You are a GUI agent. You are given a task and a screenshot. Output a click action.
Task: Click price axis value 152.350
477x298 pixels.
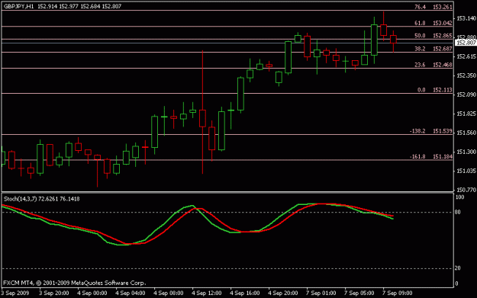pyautogui.click(x=466, y=75)
